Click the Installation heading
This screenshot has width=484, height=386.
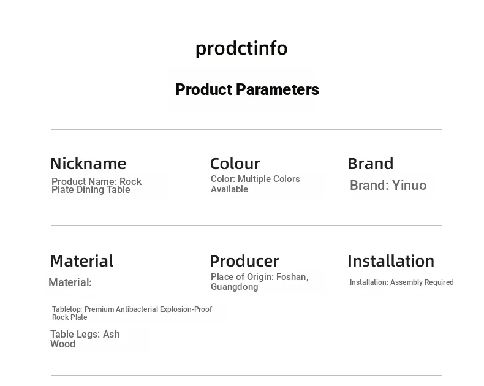point(391,261)
